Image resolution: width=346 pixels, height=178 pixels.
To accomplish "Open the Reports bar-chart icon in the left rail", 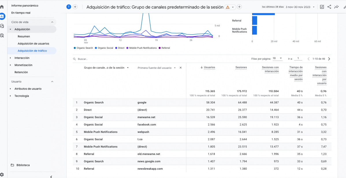I will coord(2,16).
